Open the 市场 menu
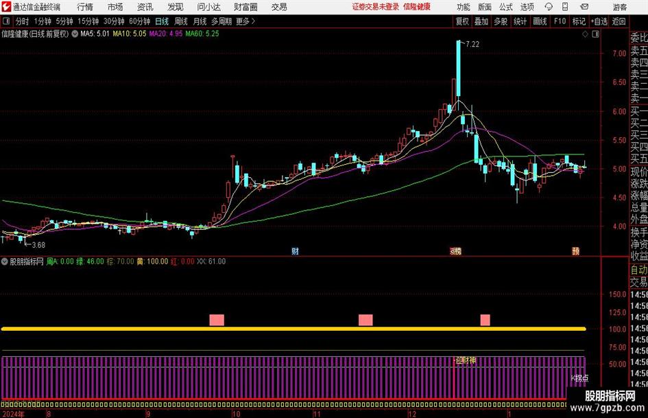Viewport: 648px width, 418px height. pos(115,7)
